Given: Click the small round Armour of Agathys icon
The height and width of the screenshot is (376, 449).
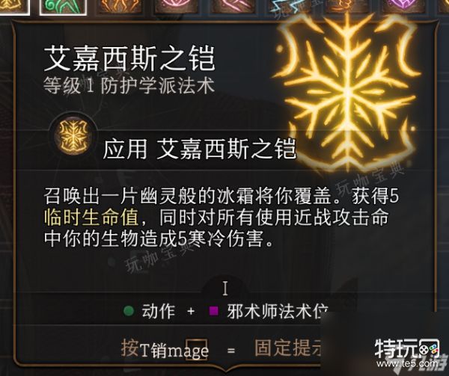Looking at the screenshot, I should [x=73, y=135].
